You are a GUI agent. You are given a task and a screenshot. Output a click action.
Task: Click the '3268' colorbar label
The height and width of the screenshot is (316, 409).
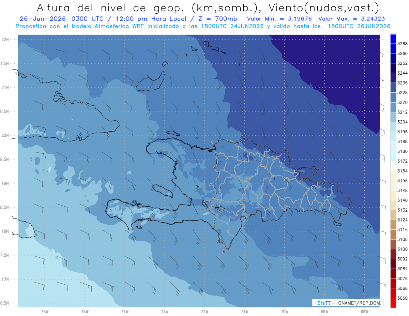point(403,44)
